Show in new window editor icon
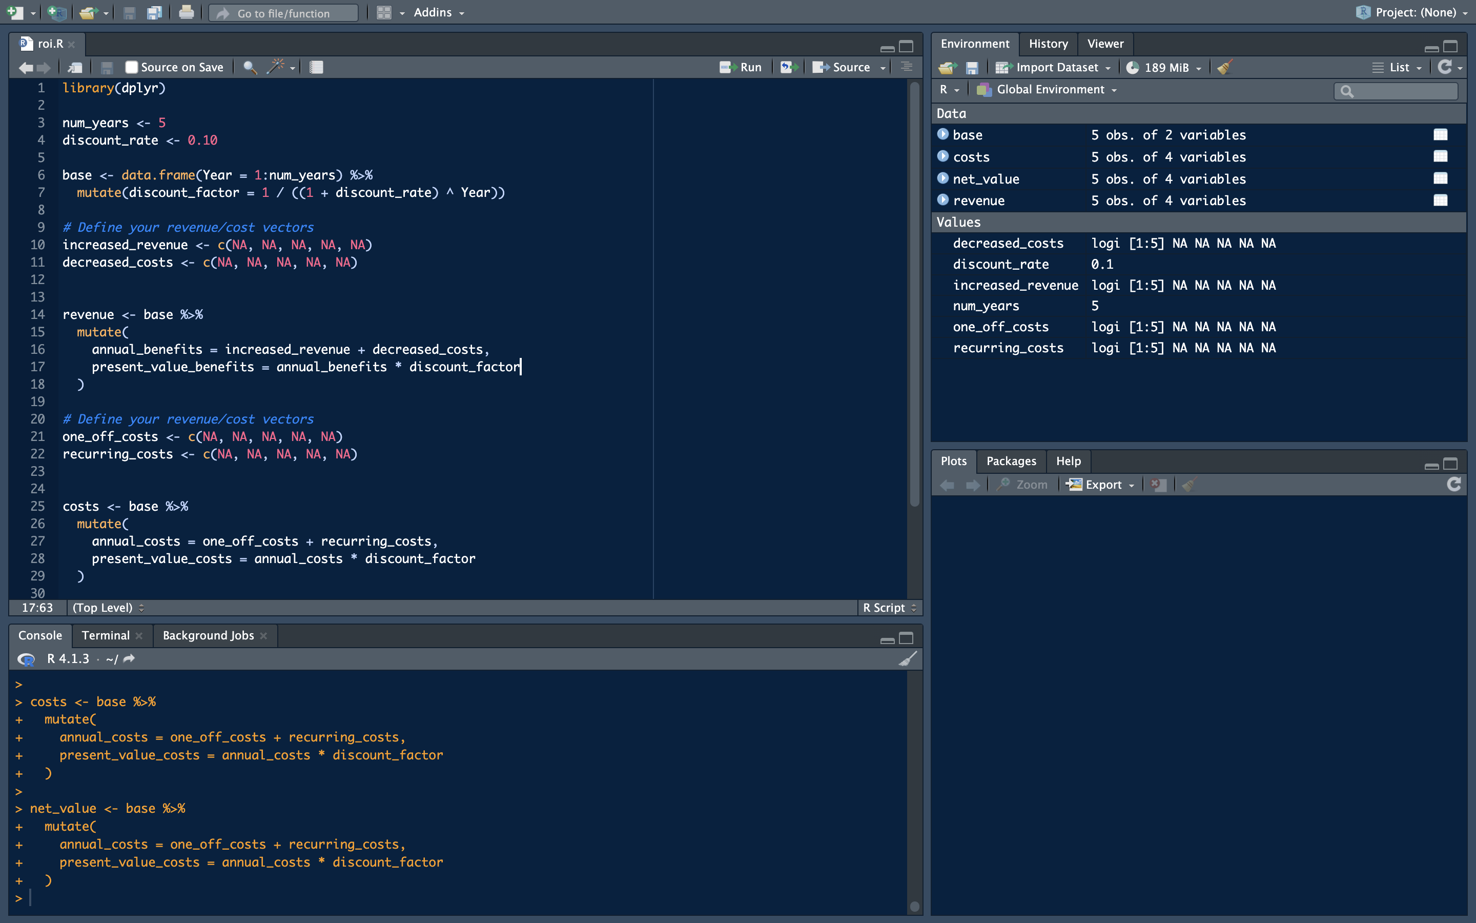 click(75, 67)
